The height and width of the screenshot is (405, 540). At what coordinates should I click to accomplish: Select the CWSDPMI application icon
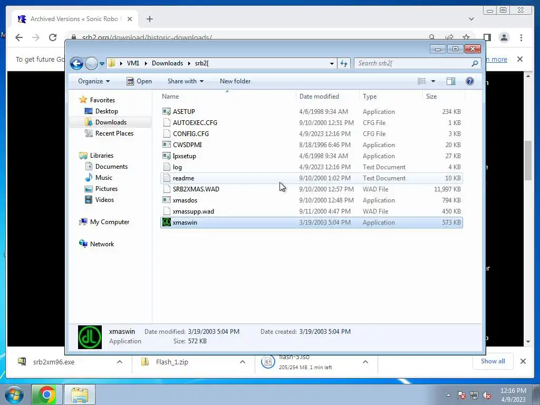point(167,144)
